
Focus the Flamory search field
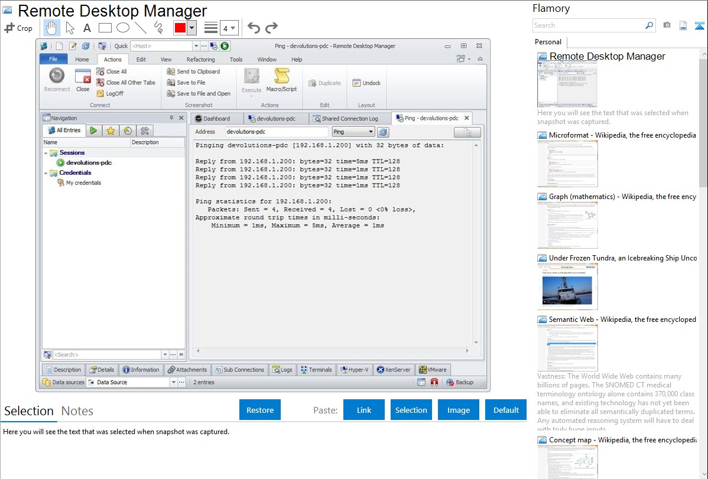click(x=589, y=25)
